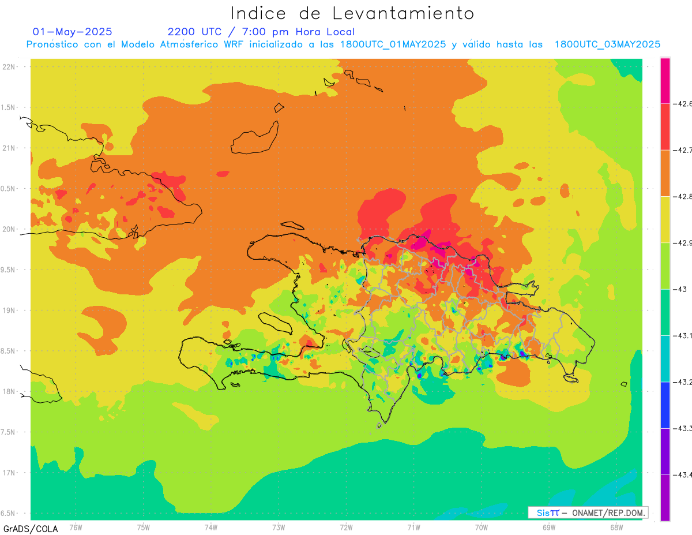This screenshot has height=535, width=692.
Task: Click the -43.4 legend value
Action: [x=682, y=474]
